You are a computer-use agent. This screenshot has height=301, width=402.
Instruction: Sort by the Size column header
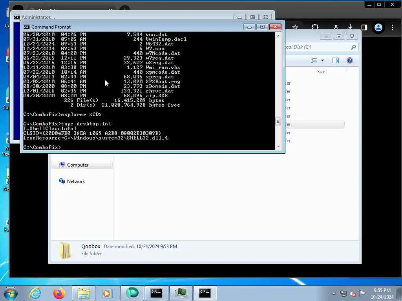(321, 72)
